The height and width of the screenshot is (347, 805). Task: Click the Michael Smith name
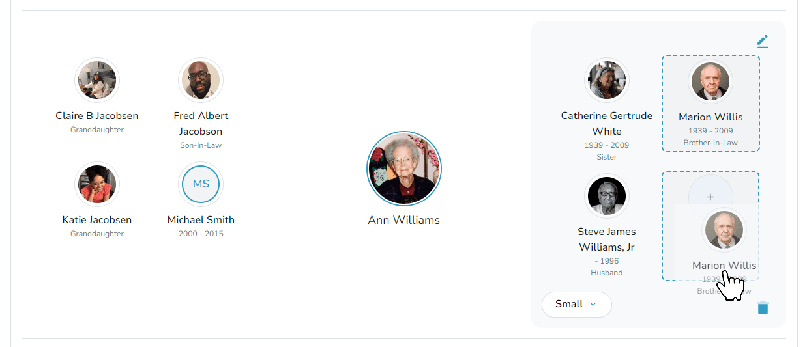click(201, 220)
